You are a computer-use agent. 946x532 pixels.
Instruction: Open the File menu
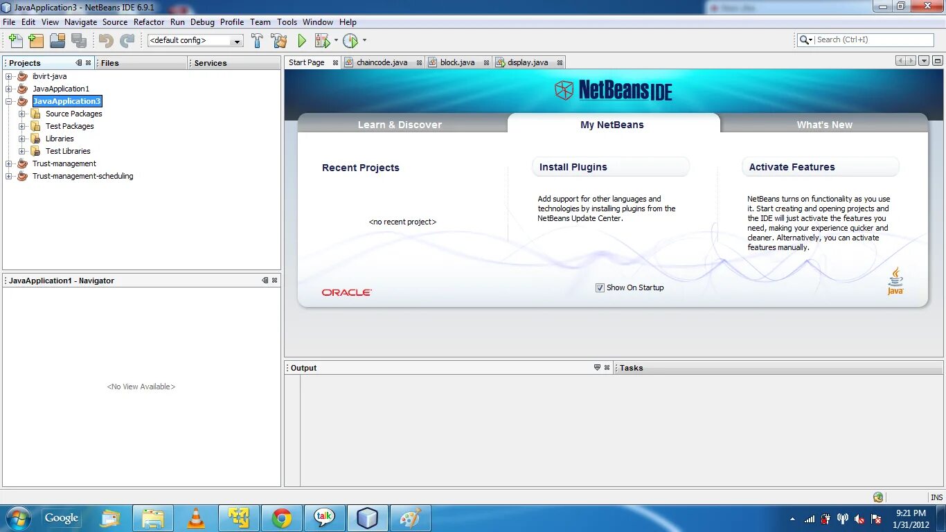coord(9,22)
